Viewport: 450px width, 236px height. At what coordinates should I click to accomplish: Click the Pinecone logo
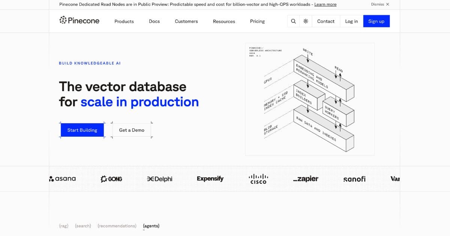[79, 21]
